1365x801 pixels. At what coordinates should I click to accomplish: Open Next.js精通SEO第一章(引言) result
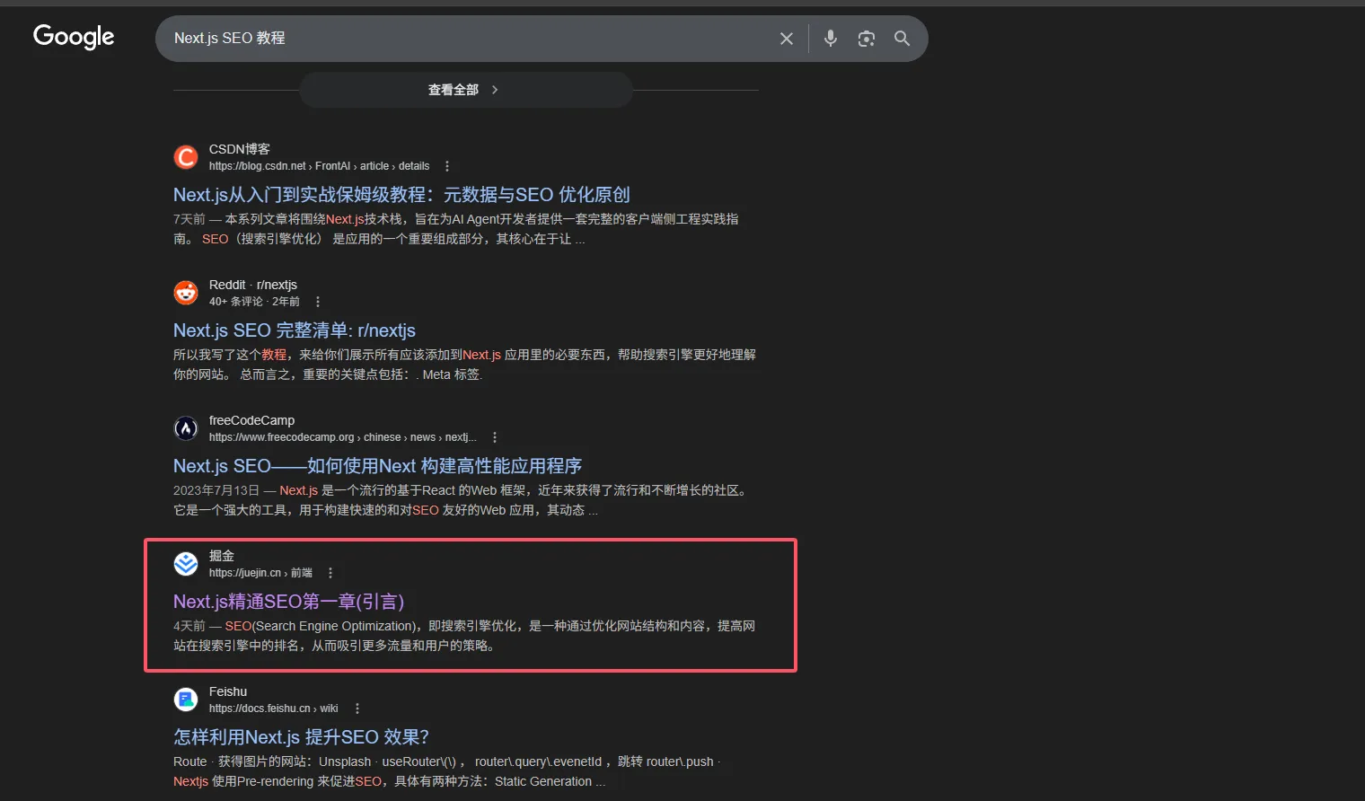tap(288, 602)
